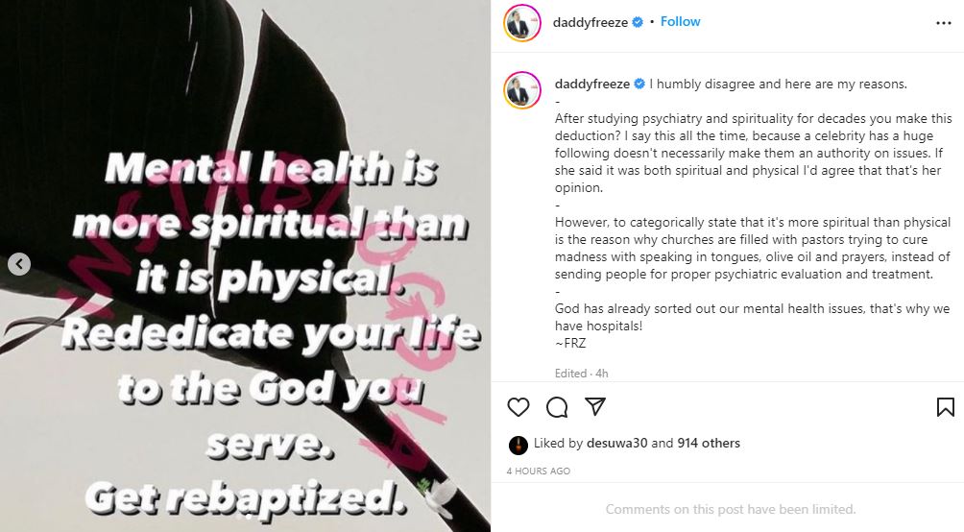Share the post via paper plane icon

(595, 406)
